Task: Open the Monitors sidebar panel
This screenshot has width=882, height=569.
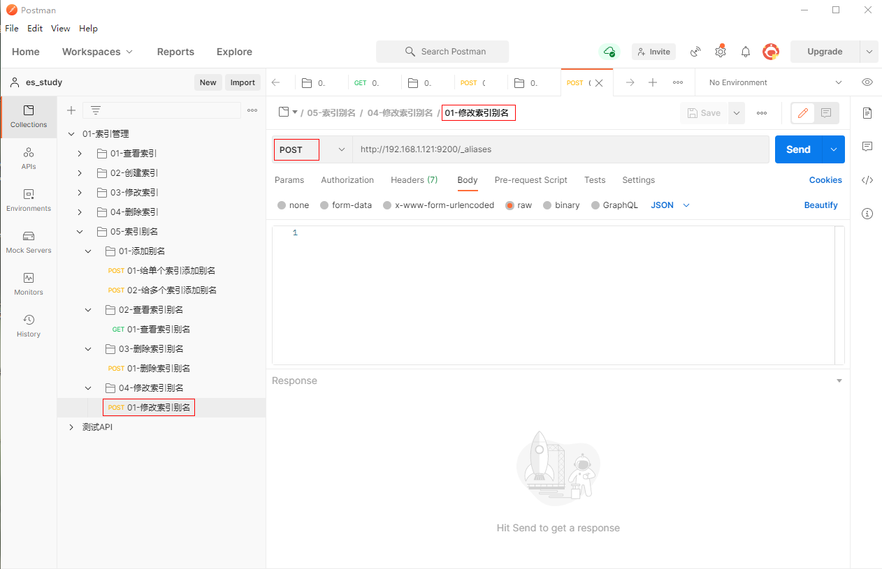Action: tap(29, 283)
